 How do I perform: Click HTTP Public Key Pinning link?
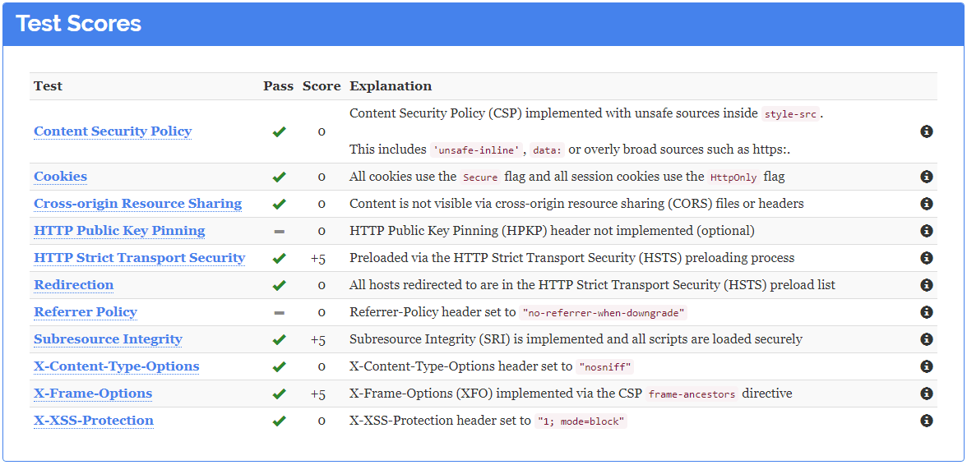120,231
